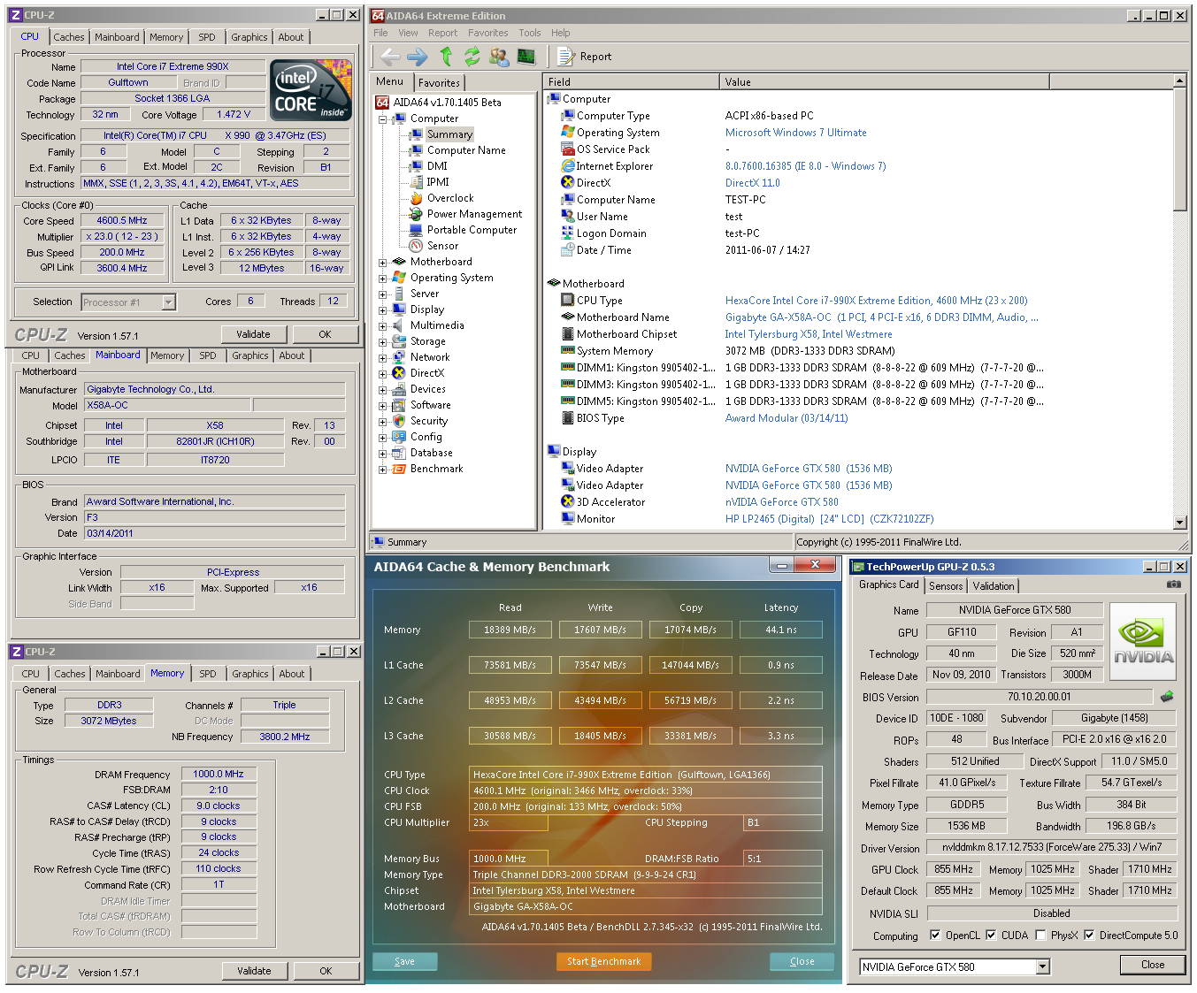Open the Validation tab in GPU-Z
The width and height of the screenshot is (1197, 993).
click(x=994, y=586)
